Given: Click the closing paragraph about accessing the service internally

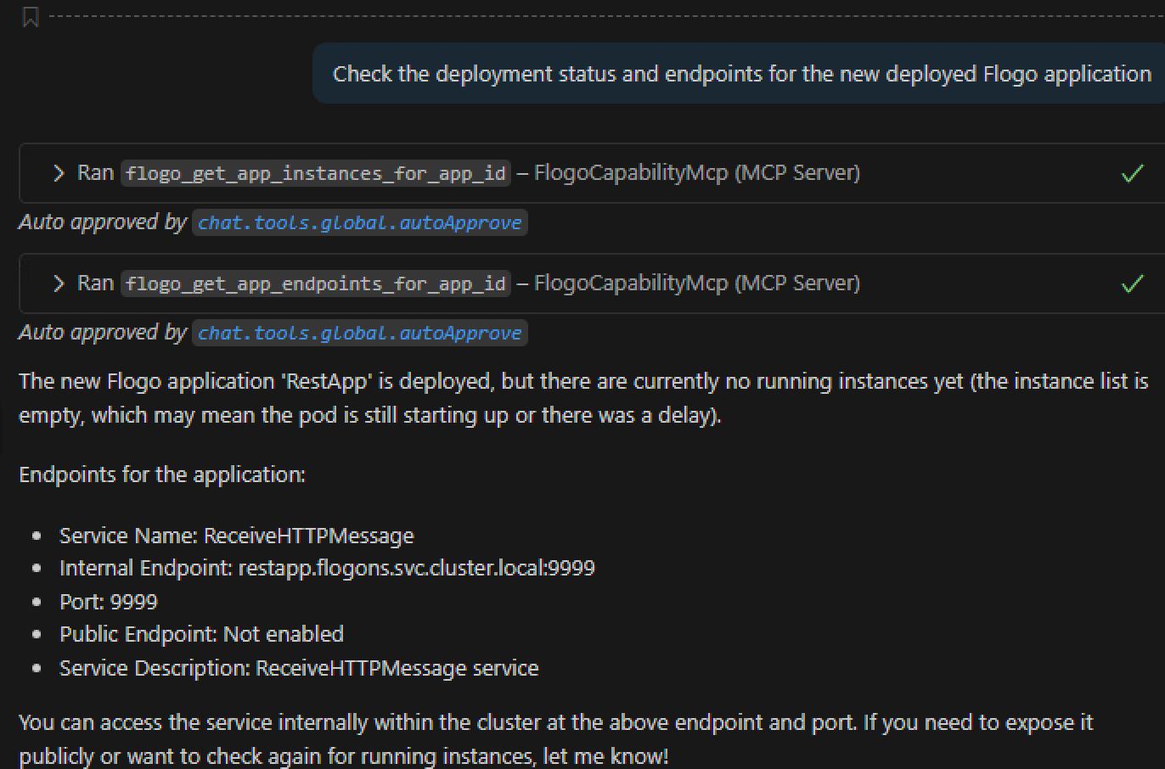Looking at the screenshot, I should [x=555, y=738].
